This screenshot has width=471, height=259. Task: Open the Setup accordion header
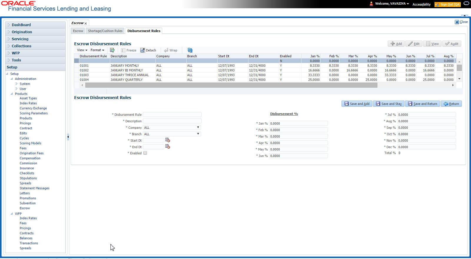[35, 67]
